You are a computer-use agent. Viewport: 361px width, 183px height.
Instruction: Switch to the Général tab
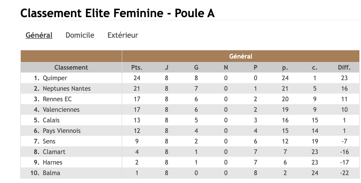tap(39, 35)
